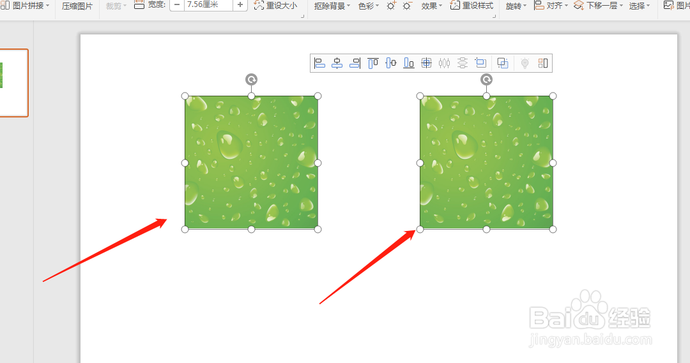Click 压缩图片 compress picture button
The image size is (690, 363).
[x=77, y=6]
